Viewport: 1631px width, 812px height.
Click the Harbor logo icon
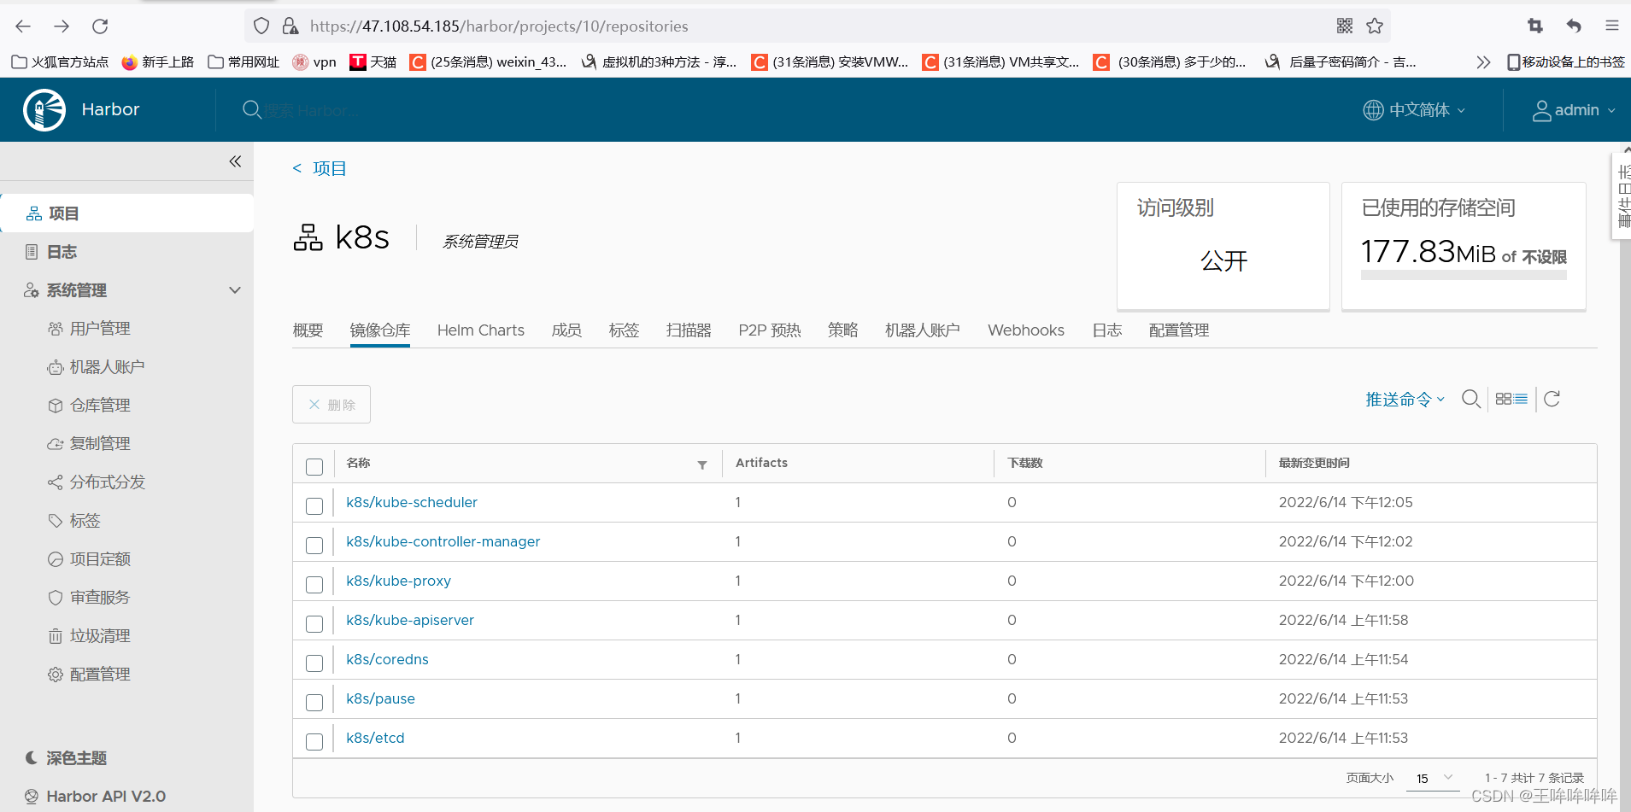coord(44,109)
